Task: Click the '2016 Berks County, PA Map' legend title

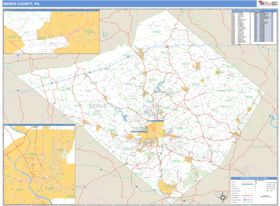Action: point(253,178)
